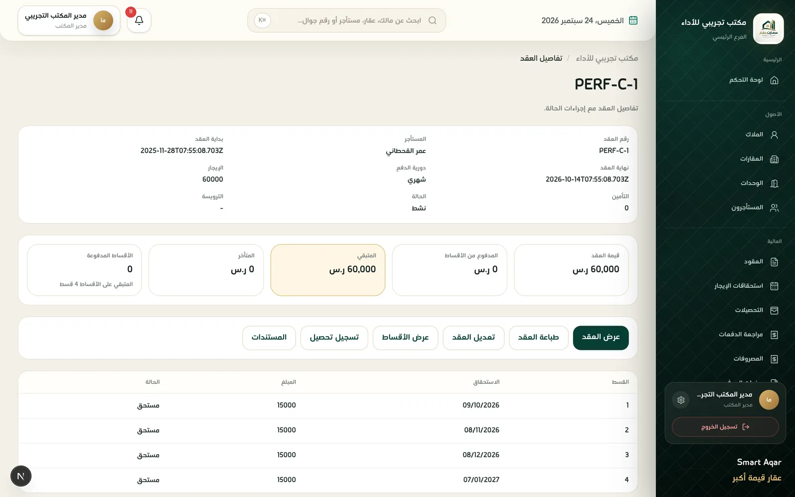Select the تعديل العقد tab

tap(474, 338)
